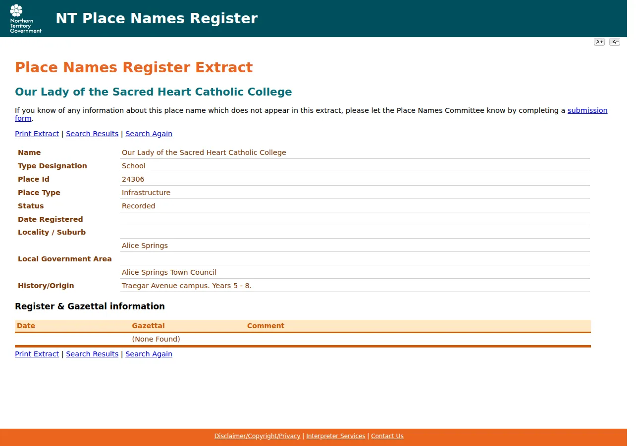
Task: Open Search Results link beneath the Gazettal table
Action: pyautogui.click(x=92, y=354)
